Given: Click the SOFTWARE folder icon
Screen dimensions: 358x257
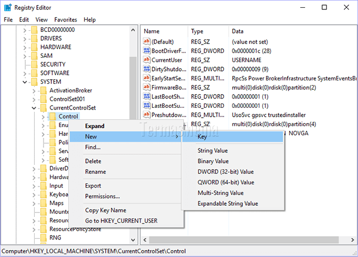Looking at the screenshot, I should pyautogui.click(x=34, y=73).
